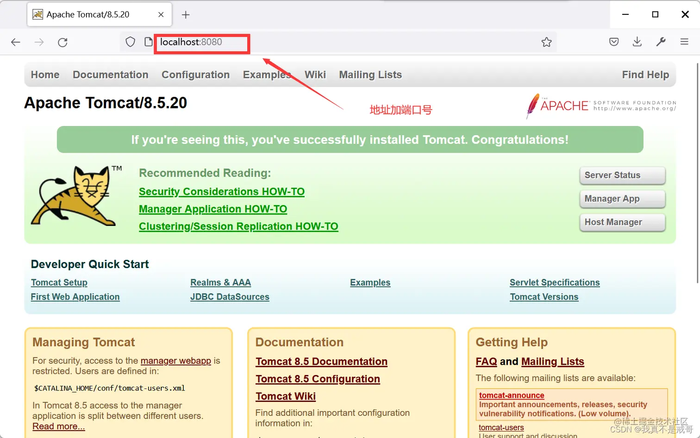Image resolution: width=700 pixels, height=438 pixels.
Task: Open the Tomcat Versions link
Action: [x=544, y=297]
